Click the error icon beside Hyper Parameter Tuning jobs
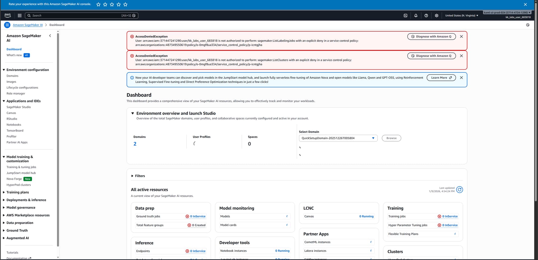 (x=439, y=225)
